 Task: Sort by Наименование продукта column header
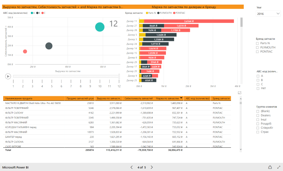34,98
